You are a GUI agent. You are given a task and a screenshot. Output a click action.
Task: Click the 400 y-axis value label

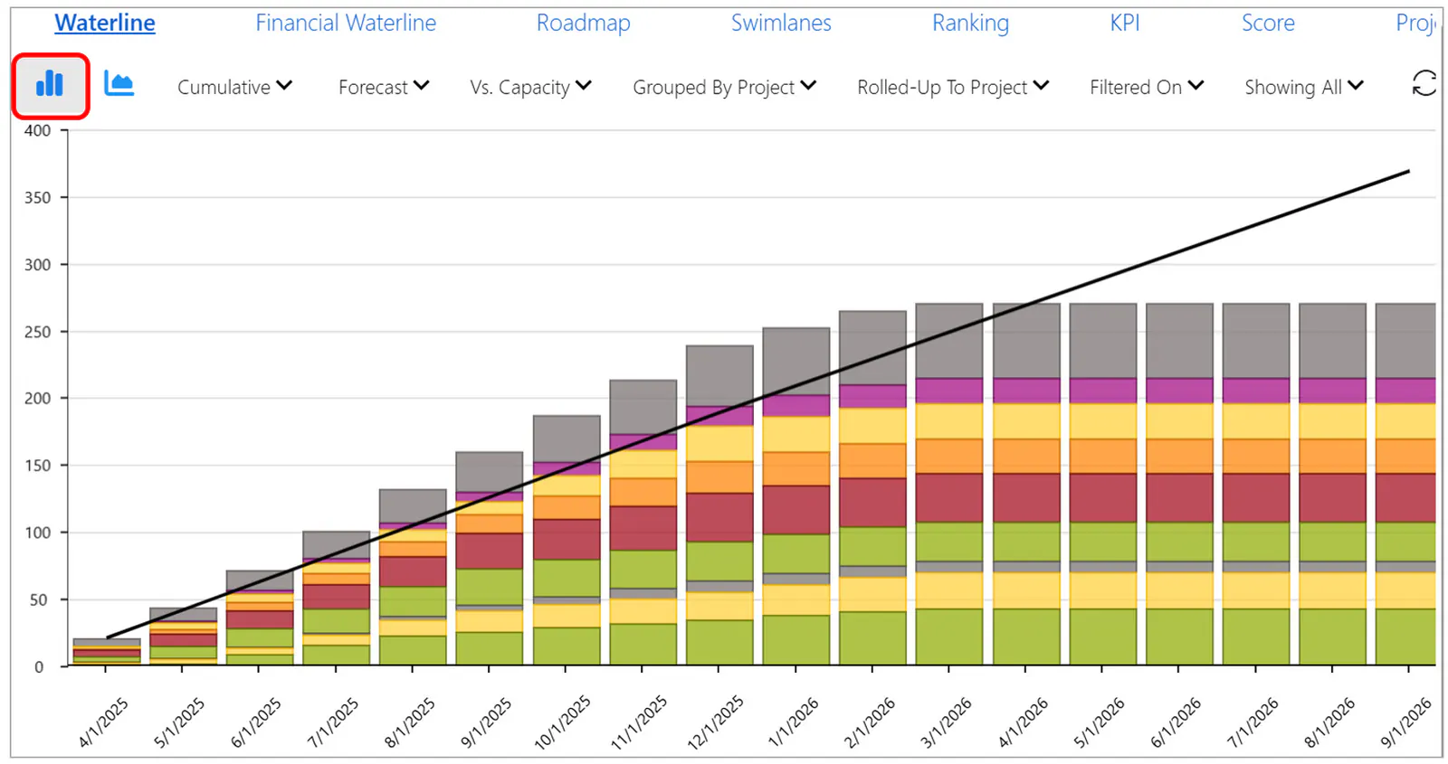click(37, 130)
